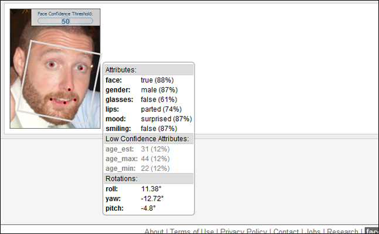Screen dimensions: 379x234
Task: Select the gender value male (87%)
Action: (x=160, y=90)
